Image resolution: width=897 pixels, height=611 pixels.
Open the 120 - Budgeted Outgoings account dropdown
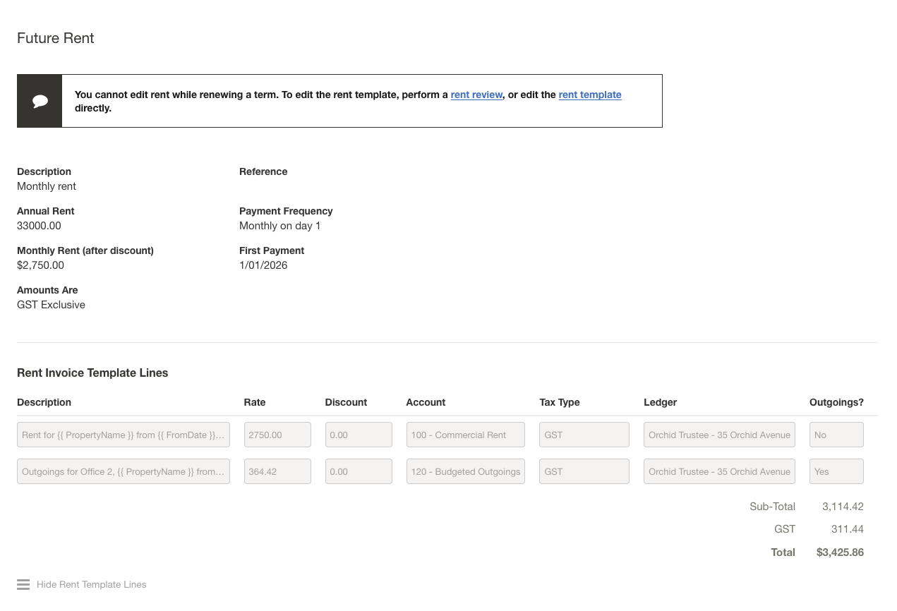point(465,471)
